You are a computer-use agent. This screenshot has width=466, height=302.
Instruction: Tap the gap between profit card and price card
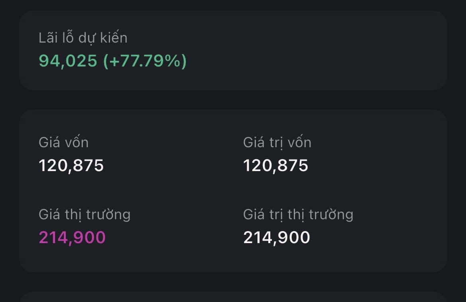[233, 100]
